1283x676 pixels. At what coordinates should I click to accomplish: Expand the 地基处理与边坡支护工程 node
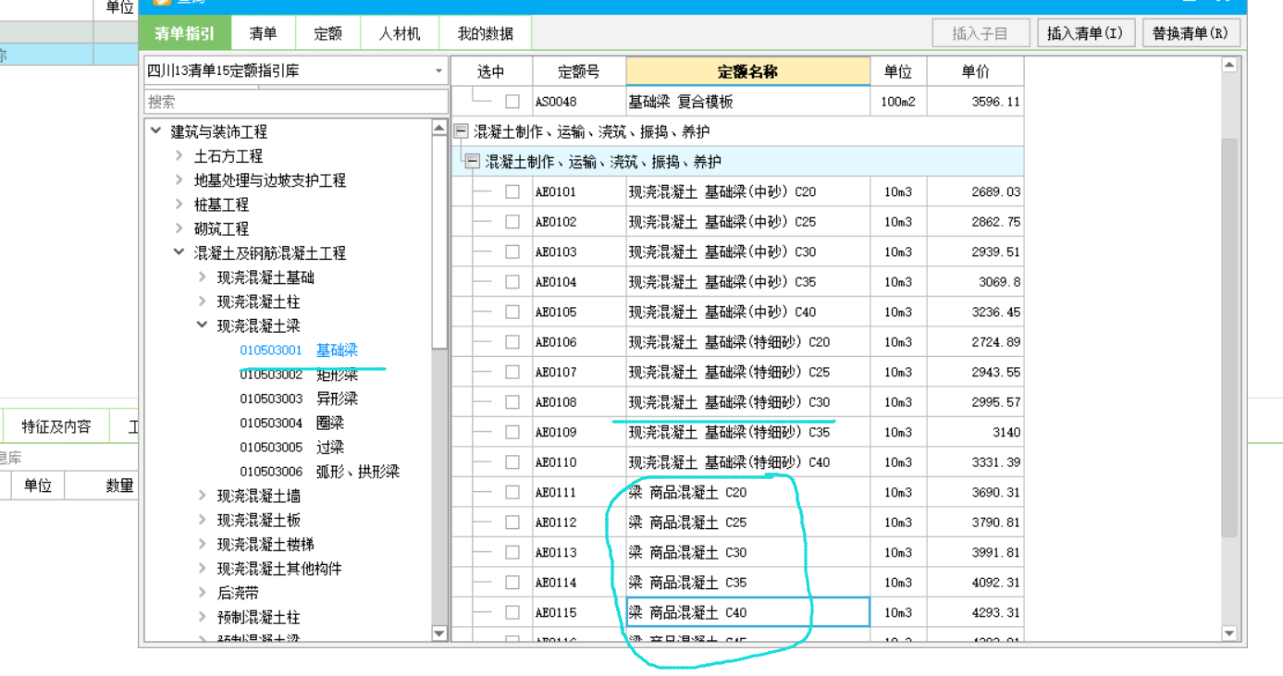point(179,179)
